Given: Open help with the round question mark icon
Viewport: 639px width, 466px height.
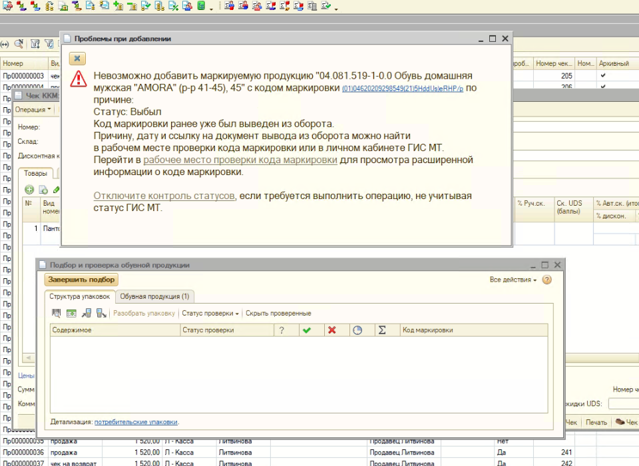Looking at the screenshot, I should [547, 280].
